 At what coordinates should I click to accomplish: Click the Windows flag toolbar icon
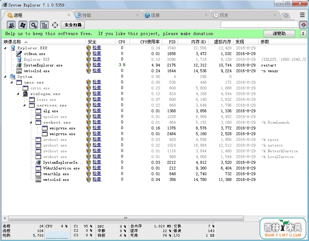[x=23, y=25]
